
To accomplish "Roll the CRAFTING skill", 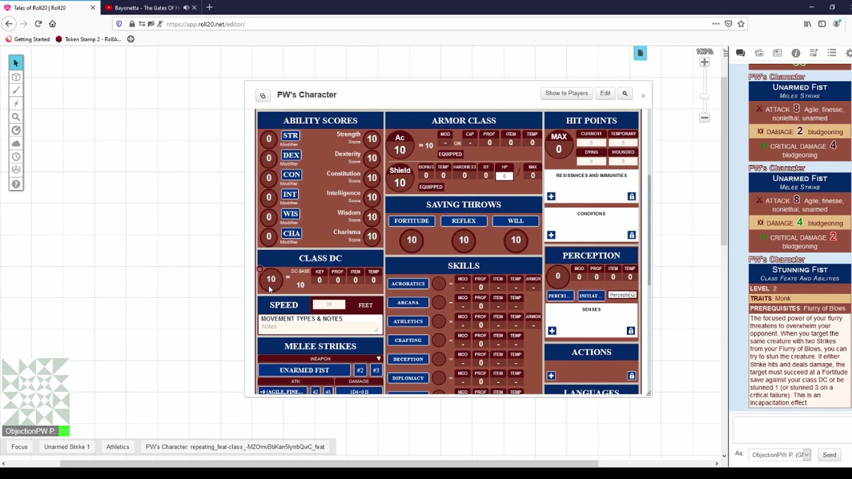I will click(408, 341).
